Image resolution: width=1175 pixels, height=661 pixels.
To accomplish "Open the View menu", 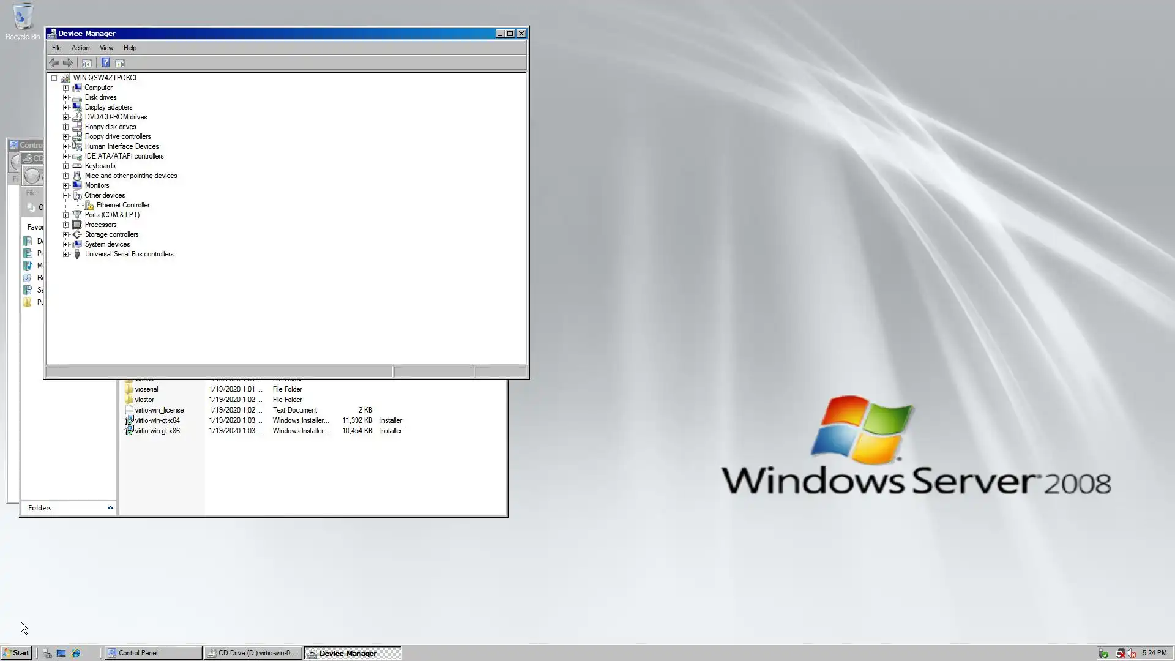I will tap(106, 48).
